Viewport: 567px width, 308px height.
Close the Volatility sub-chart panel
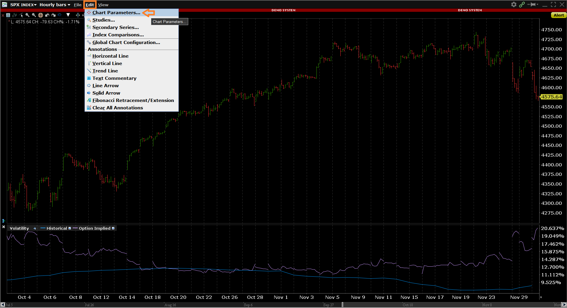click(x=4, y=227)
